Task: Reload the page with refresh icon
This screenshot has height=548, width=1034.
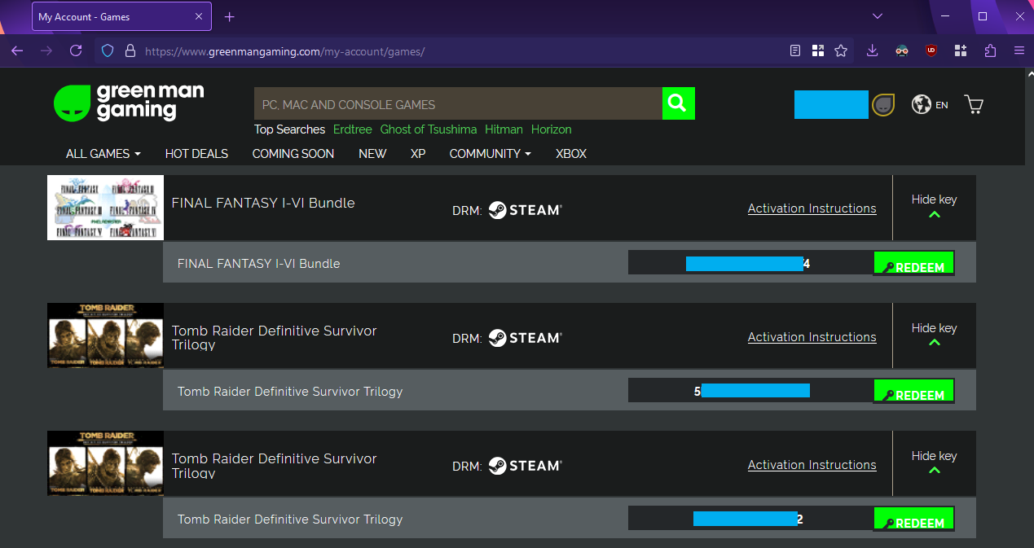Action: pos(76,50)
